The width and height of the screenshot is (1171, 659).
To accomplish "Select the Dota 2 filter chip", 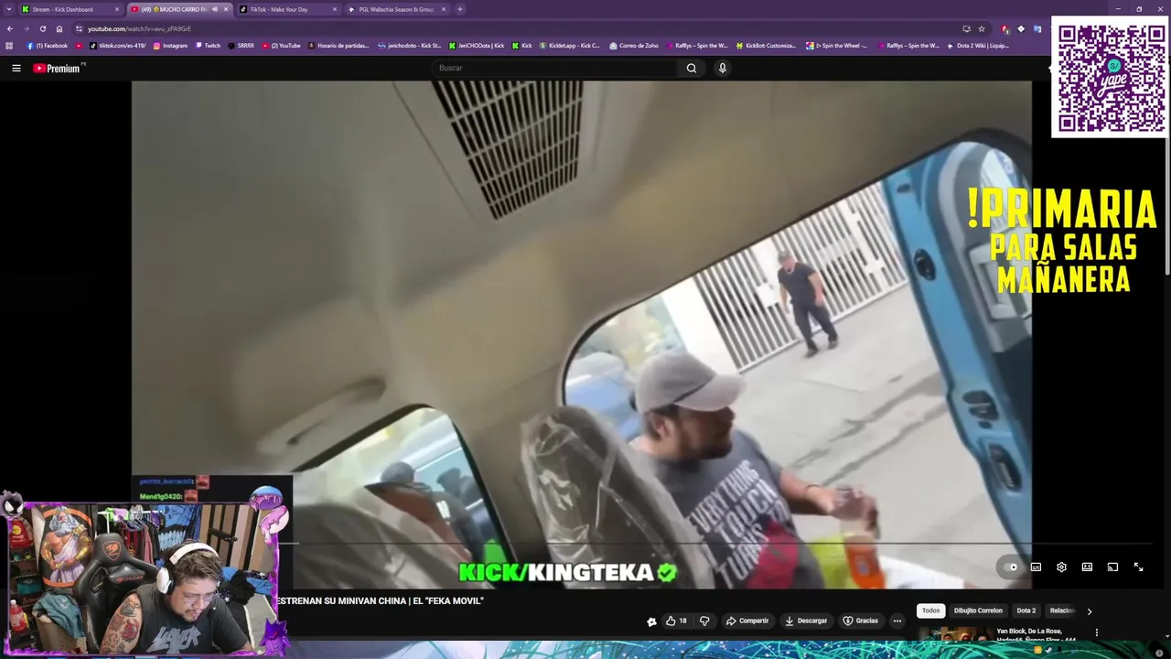I will pyautogui.click(x=1026, y=610).
